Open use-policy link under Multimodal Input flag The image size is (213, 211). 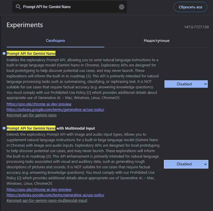(x=55, y=195)
